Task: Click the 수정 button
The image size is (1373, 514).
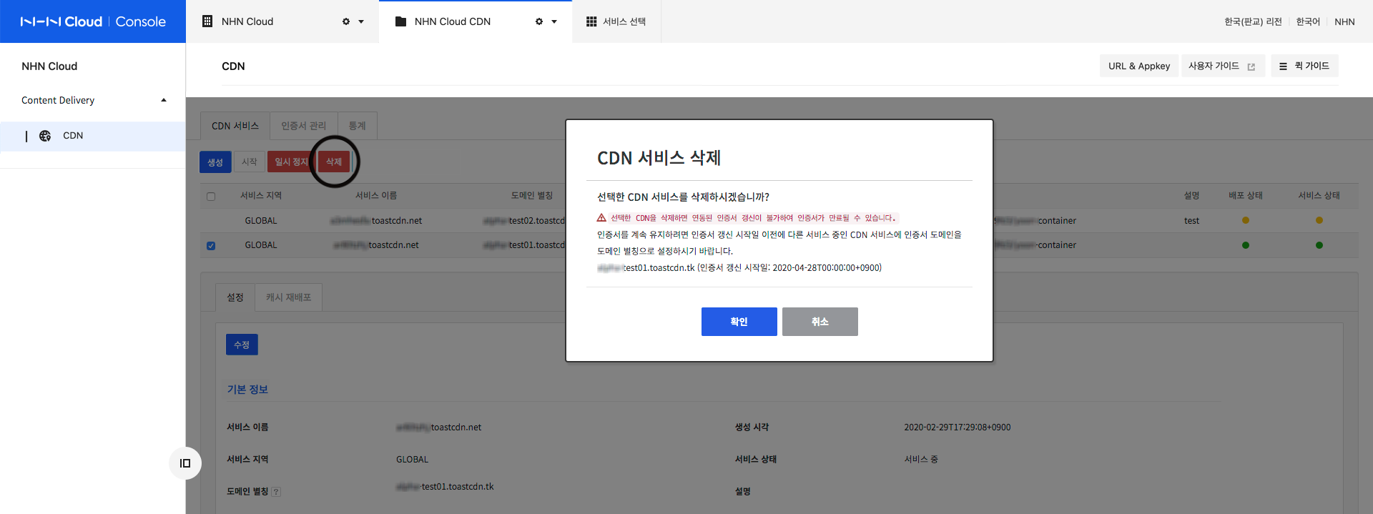Action: tap(242, 345)
